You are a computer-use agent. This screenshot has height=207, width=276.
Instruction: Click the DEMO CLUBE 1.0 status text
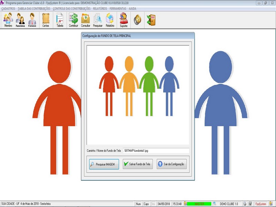point(229,204)
